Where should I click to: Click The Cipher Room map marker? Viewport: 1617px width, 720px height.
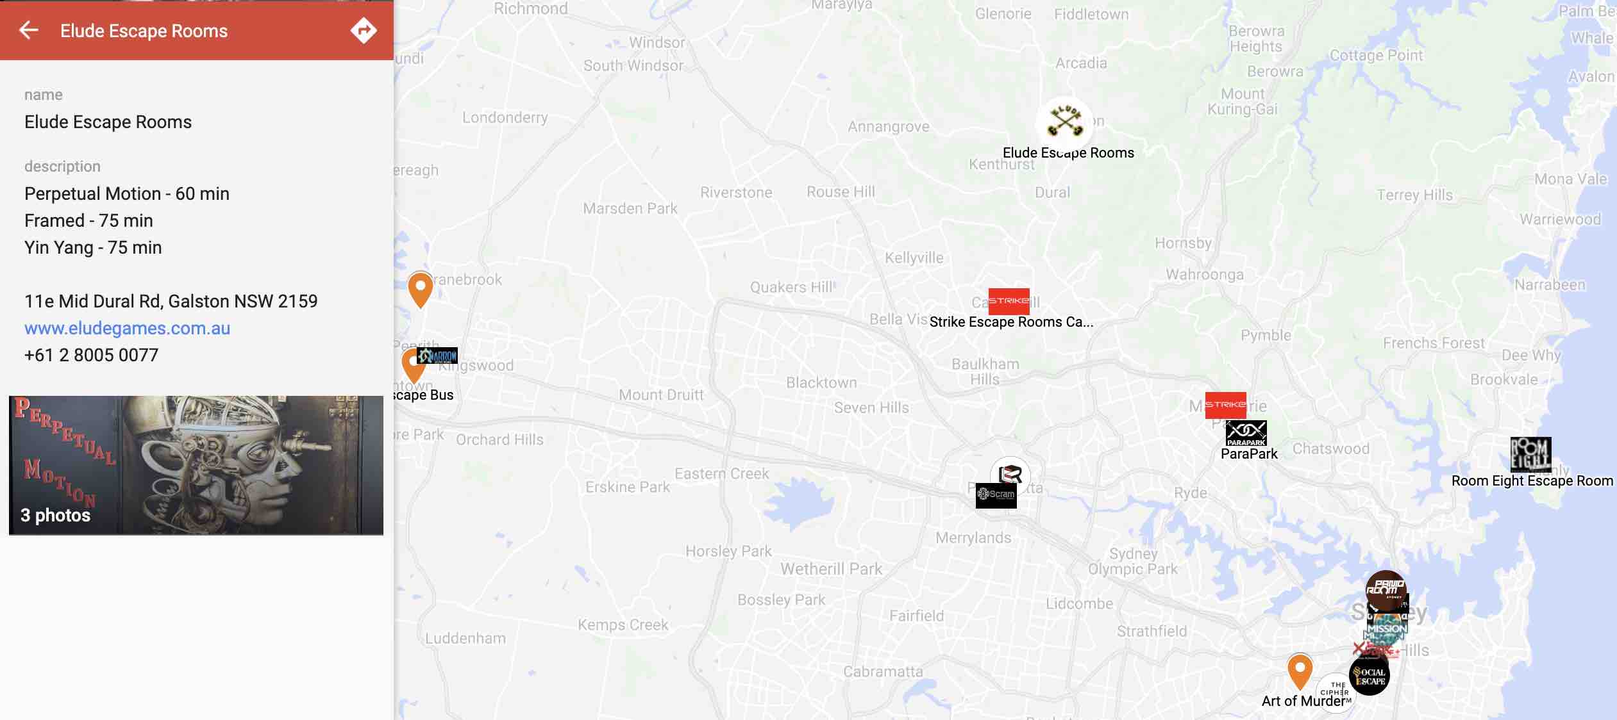click(x=1335, y=691)
